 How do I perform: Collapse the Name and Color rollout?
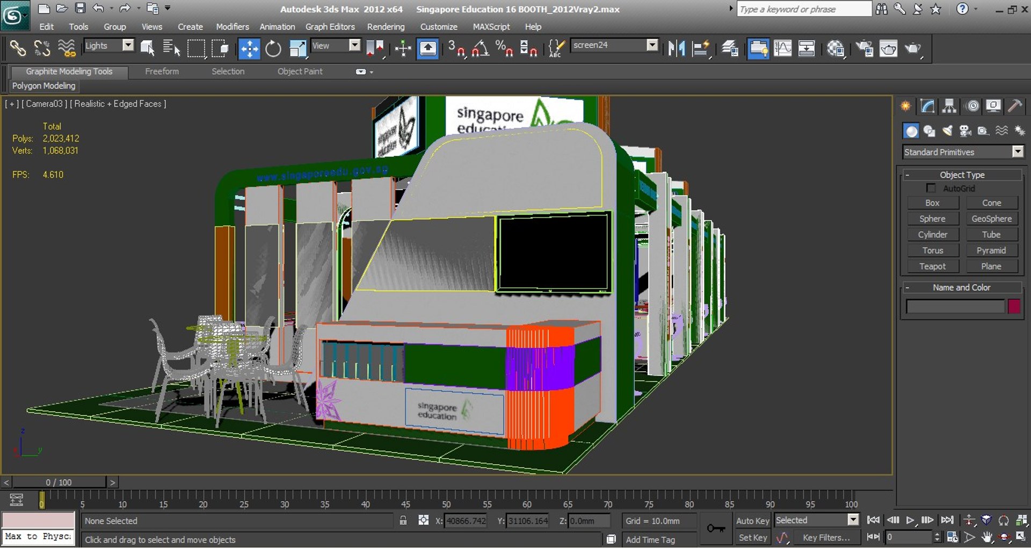click(907, 287)
